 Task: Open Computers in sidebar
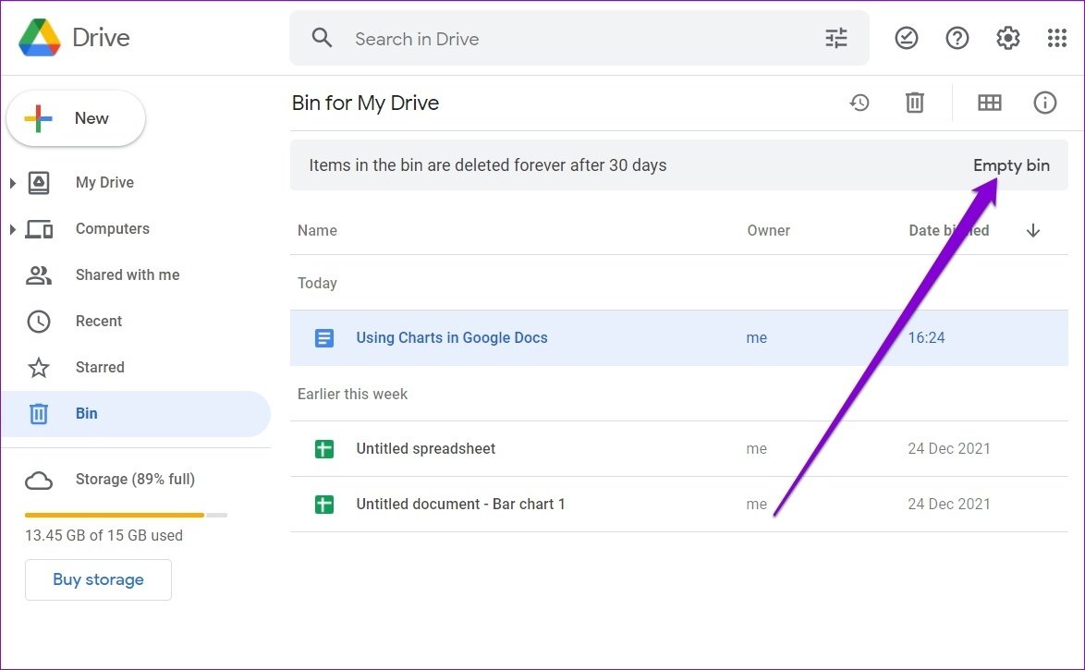112,229
